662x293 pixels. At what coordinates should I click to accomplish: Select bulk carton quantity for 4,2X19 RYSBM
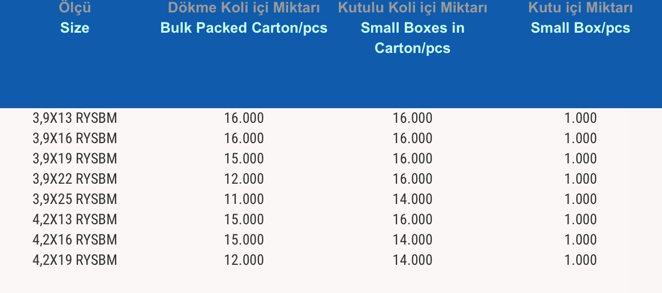tap(244, 260)
